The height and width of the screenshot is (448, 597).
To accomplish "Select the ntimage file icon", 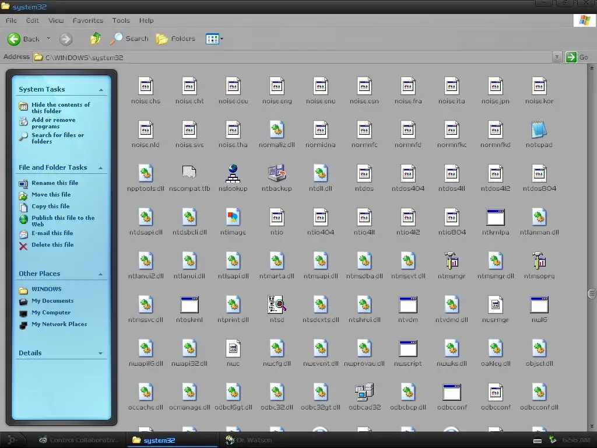I will pyautogui.click(x=233, y=218).
